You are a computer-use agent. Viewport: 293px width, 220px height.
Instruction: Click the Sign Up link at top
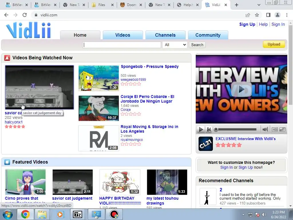tap(247, 24)
